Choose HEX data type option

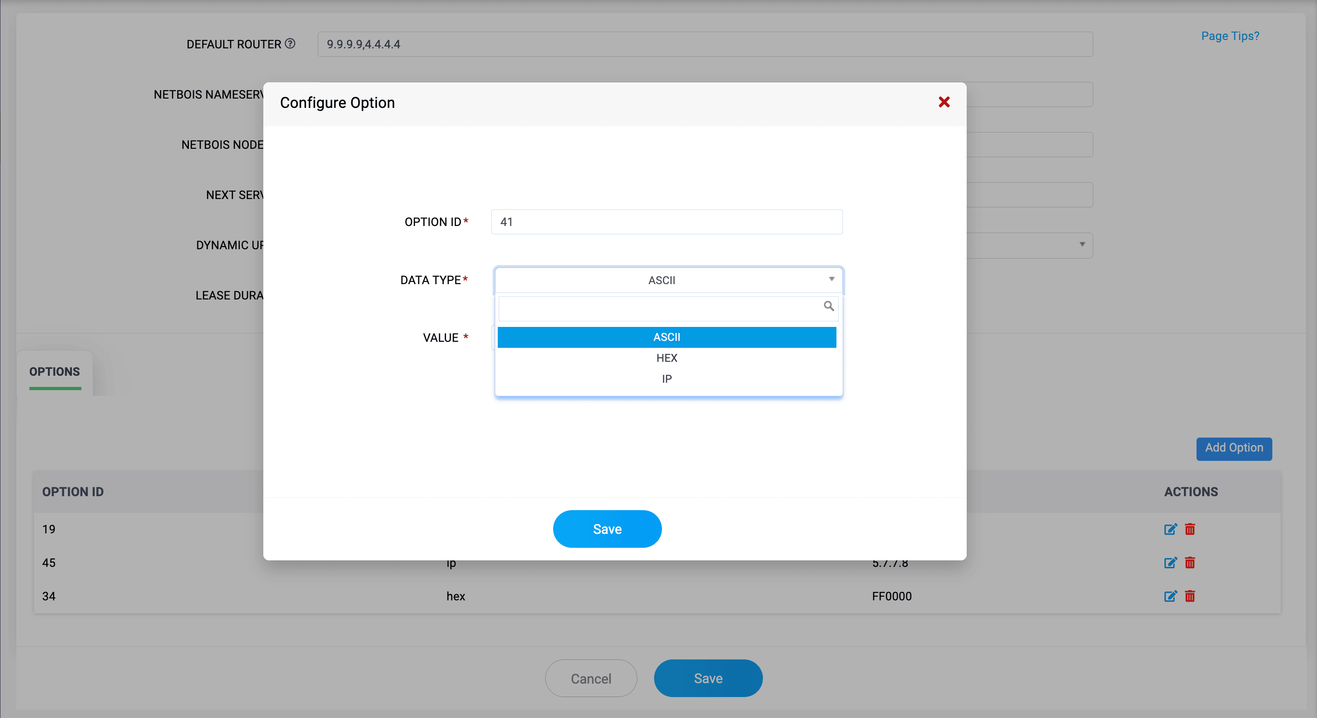(x=666, y=358)
